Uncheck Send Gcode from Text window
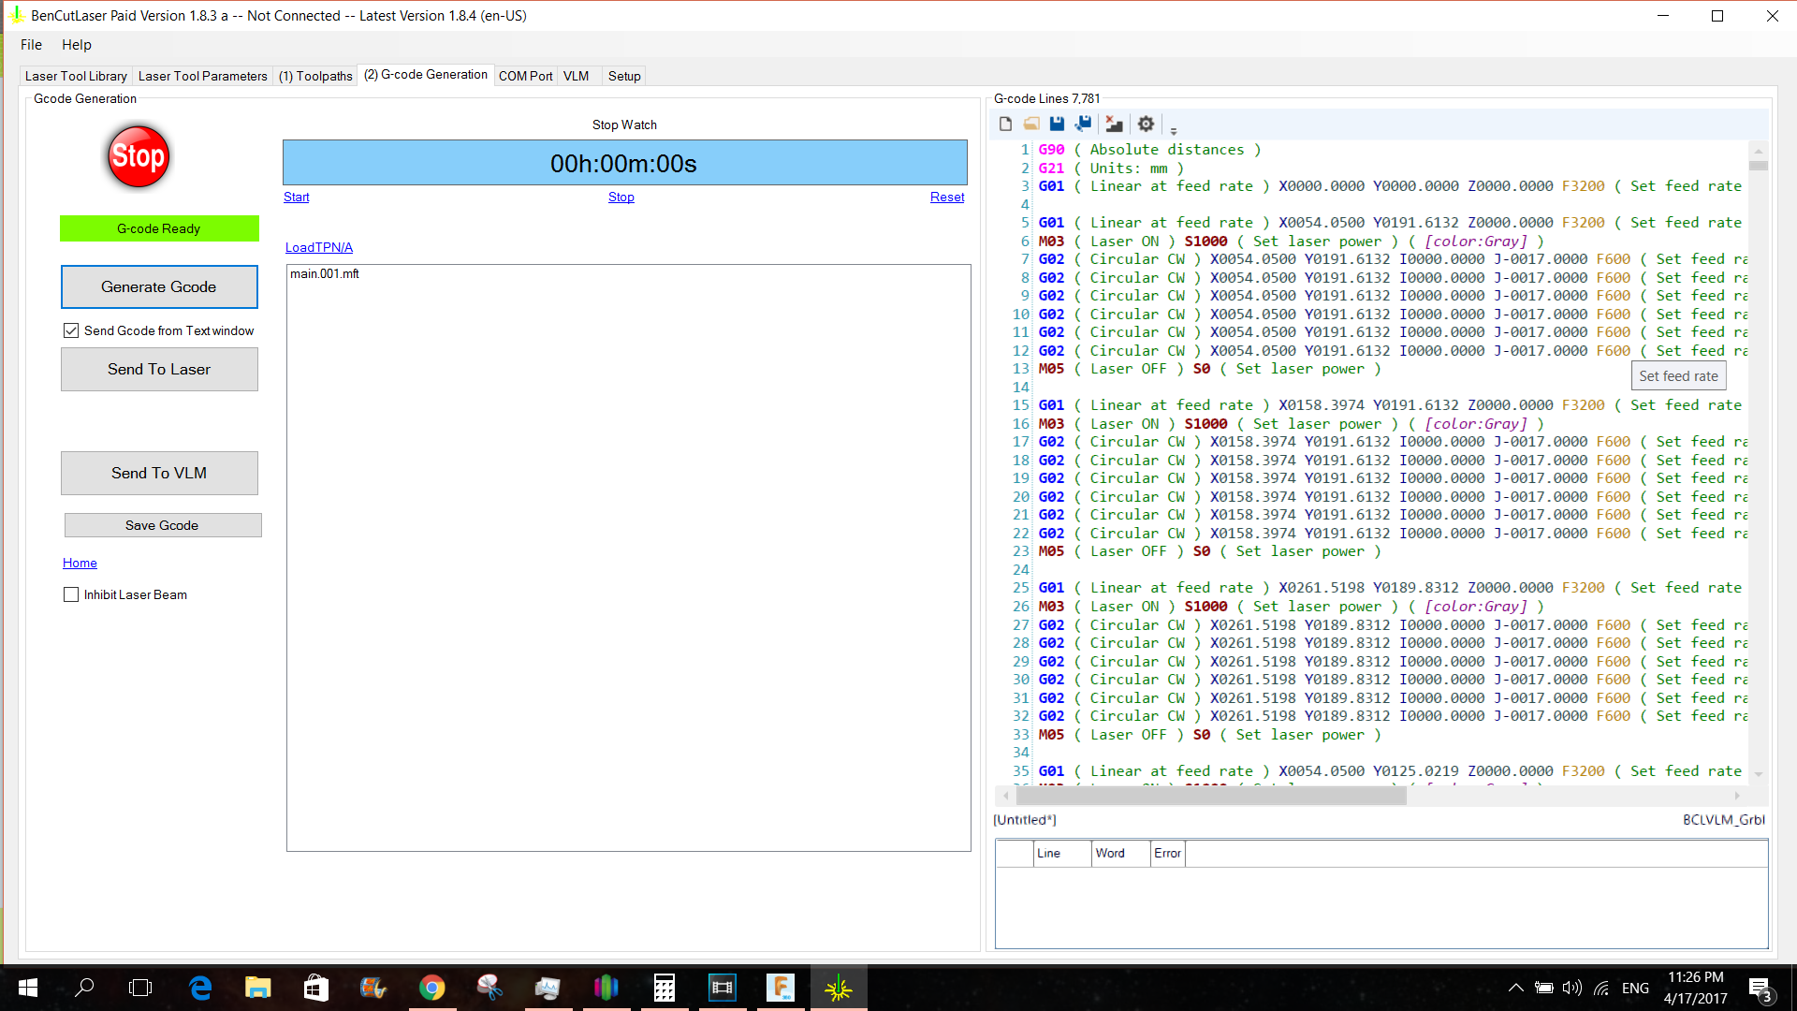 [71, 330]
